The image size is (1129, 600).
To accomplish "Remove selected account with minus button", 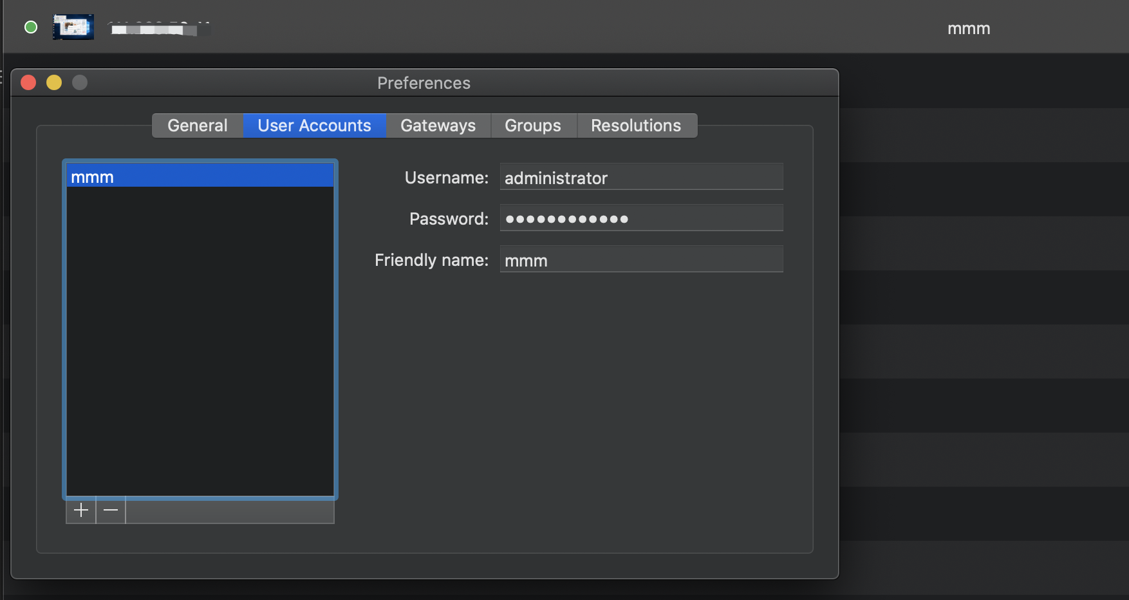I will click(x=111, y=511).
